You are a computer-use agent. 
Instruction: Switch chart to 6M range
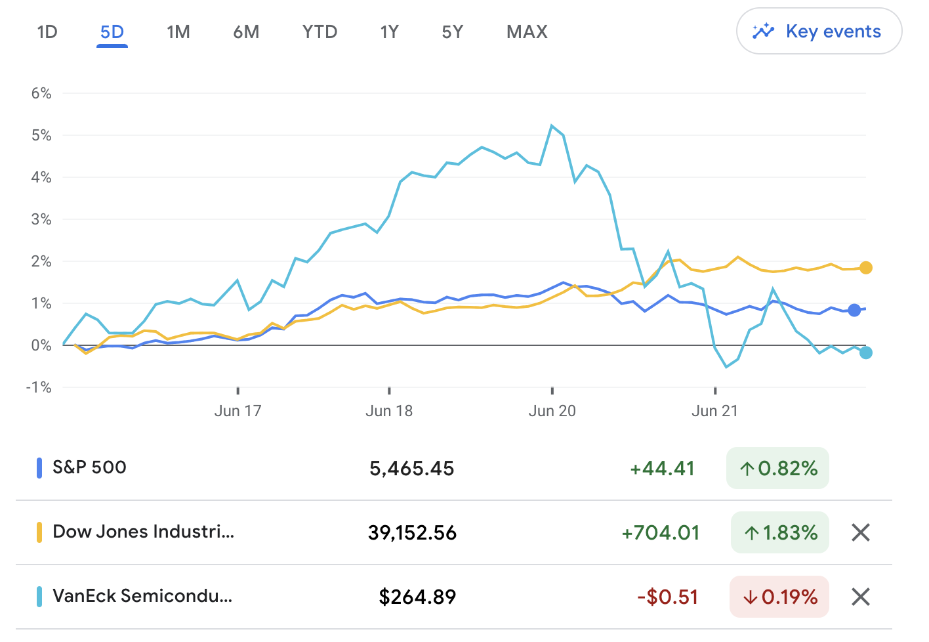[246, 32]
